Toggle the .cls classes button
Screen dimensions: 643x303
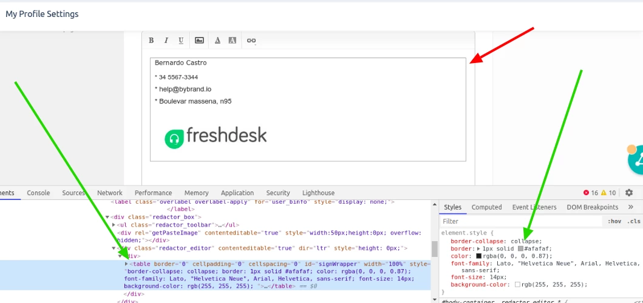[x=633, y=222]
